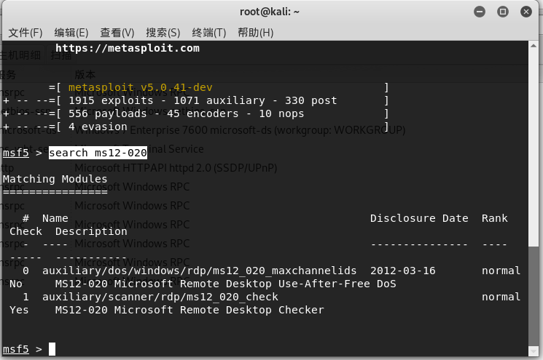
Task: Click the 'Check' column header
Action: [26, 231]
